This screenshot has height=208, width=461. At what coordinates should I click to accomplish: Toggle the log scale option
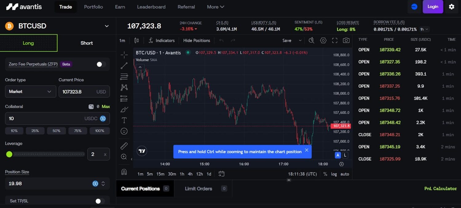coord(334,174)
